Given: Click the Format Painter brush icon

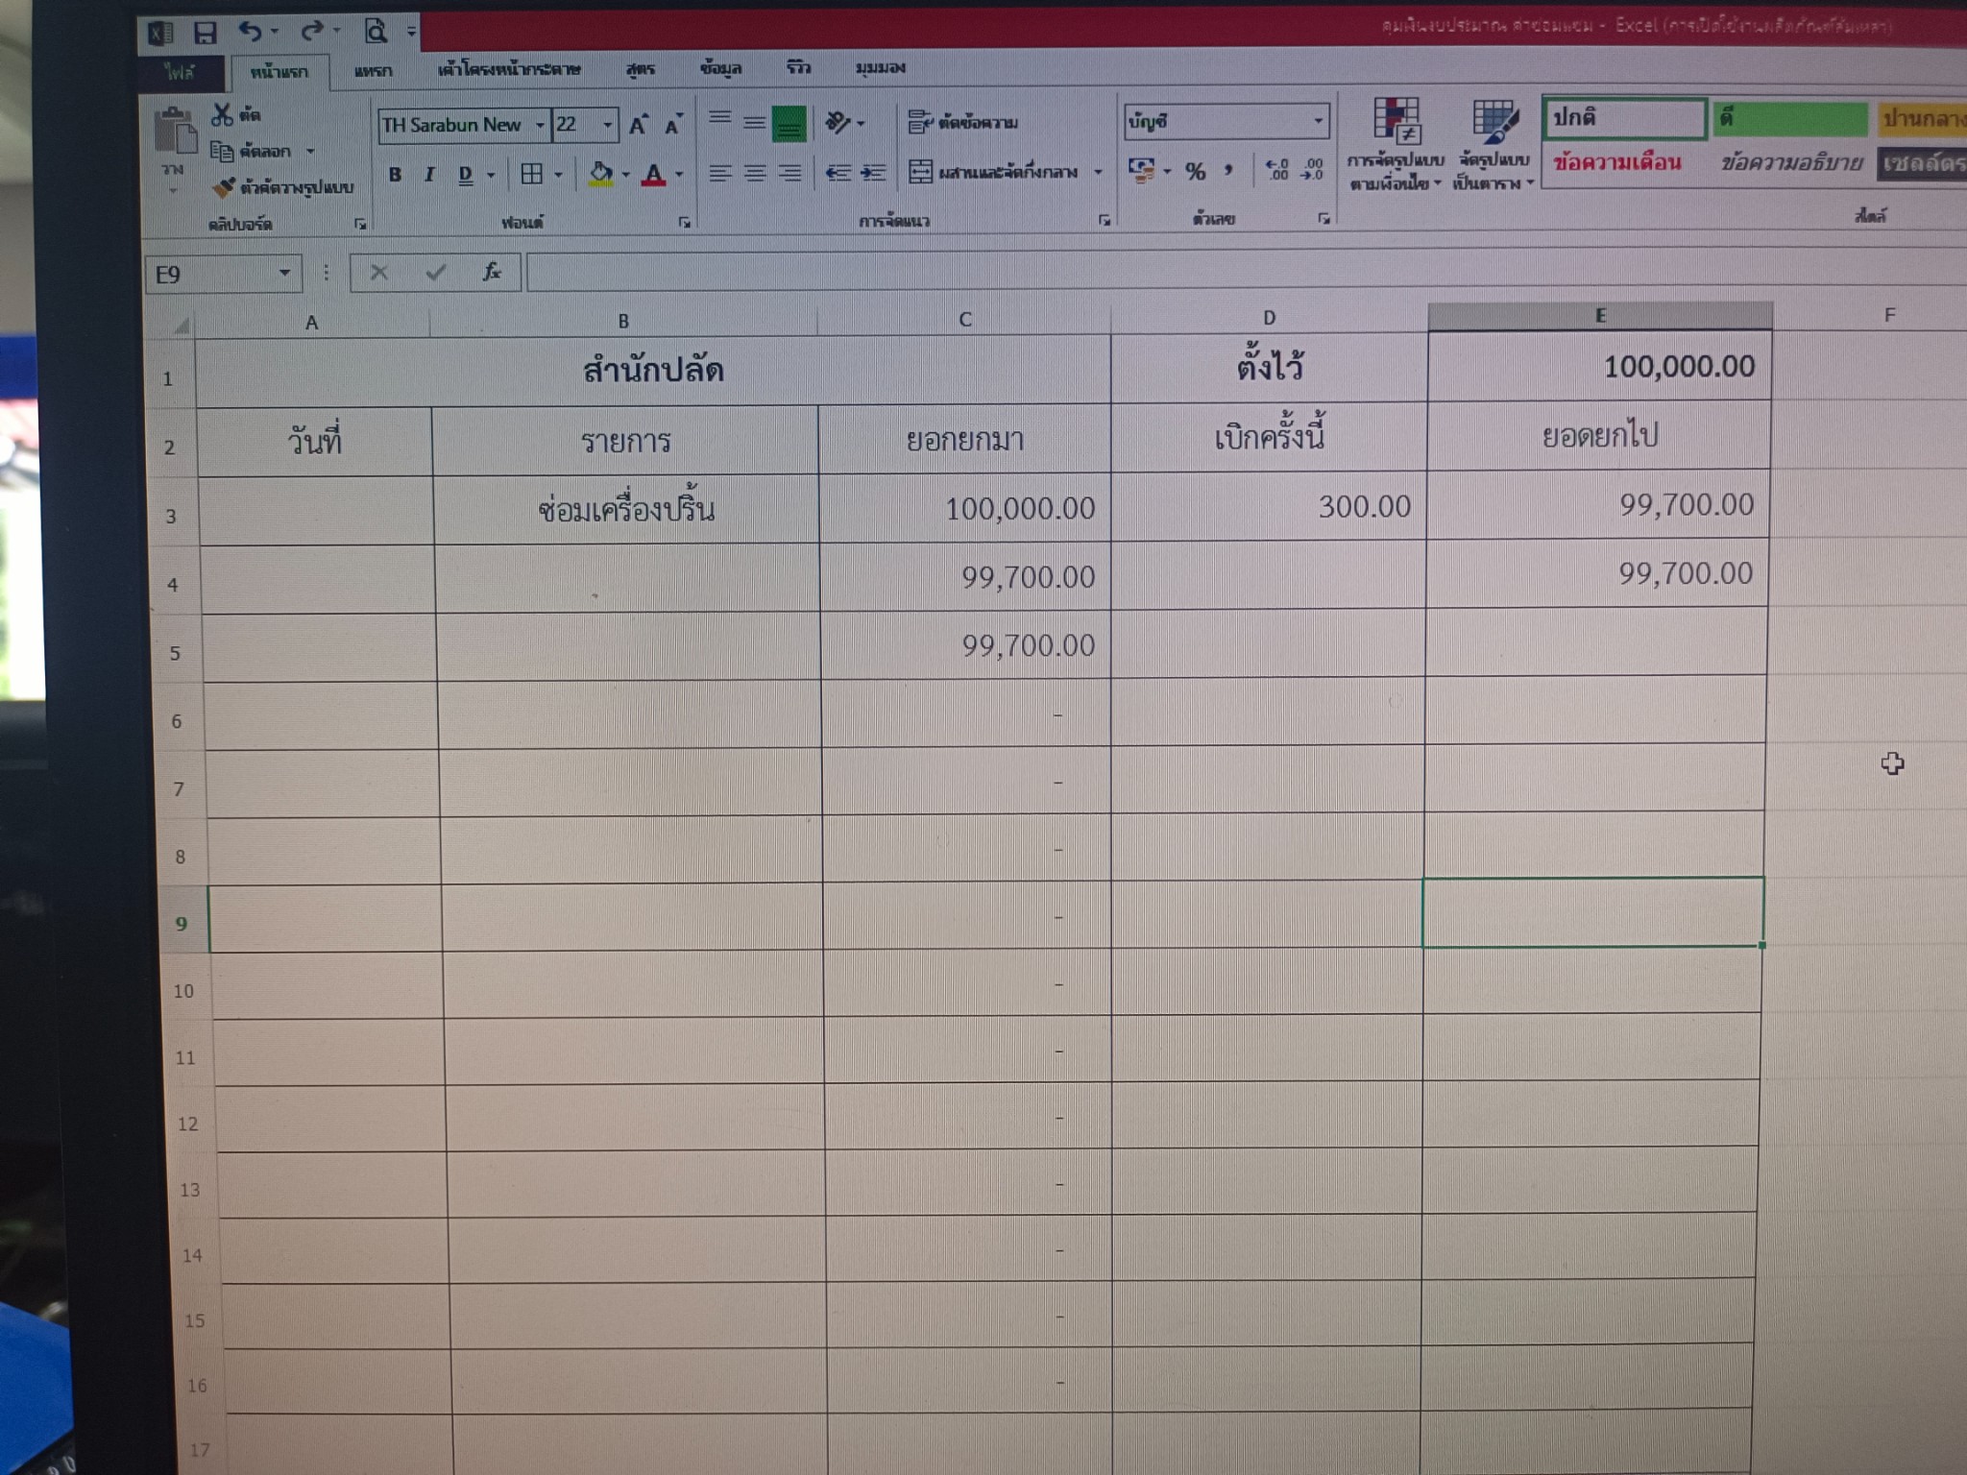Looking at the screenshot, I should point(224,187).
